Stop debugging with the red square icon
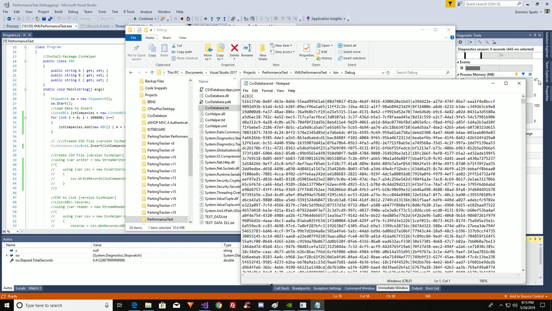The width and height of the screenshot is (552, 311). tap(182, 19)
